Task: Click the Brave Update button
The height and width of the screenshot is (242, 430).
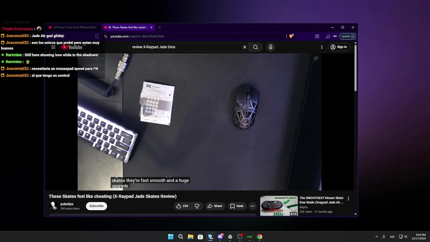Action: 348,36
